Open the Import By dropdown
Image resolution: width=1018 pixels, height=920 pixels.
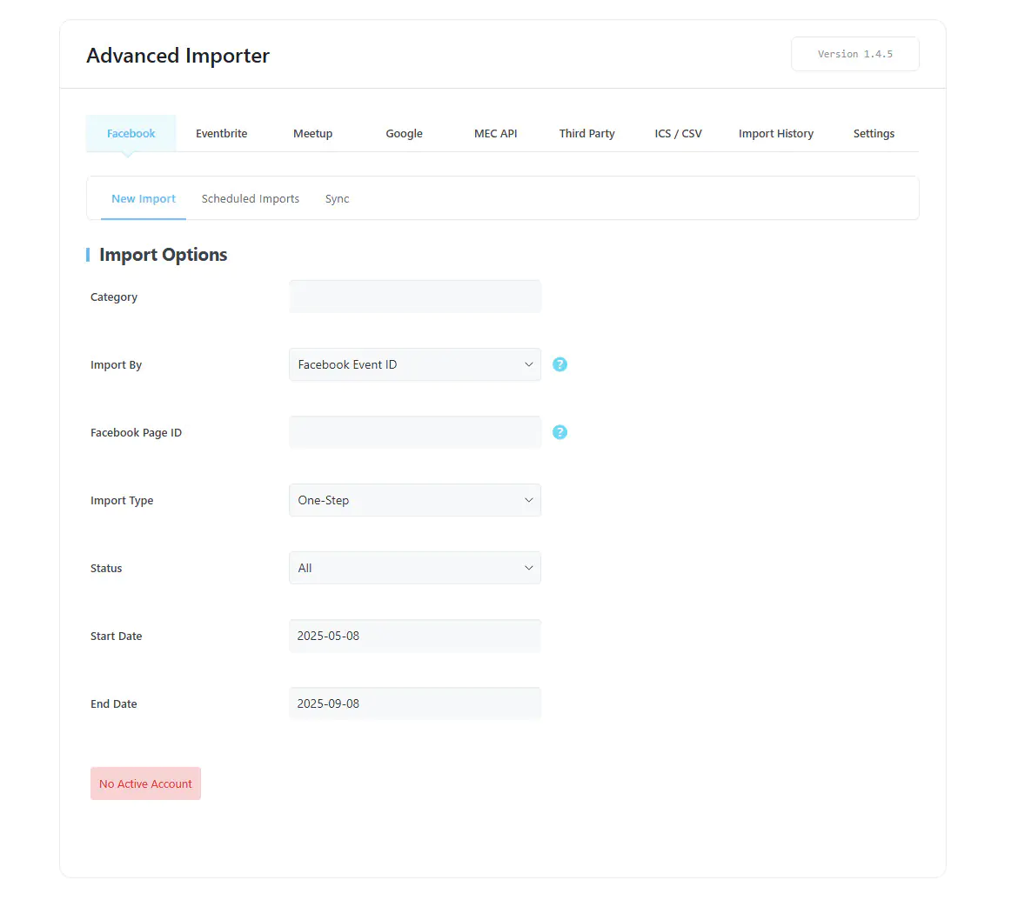tap(415, 364)
